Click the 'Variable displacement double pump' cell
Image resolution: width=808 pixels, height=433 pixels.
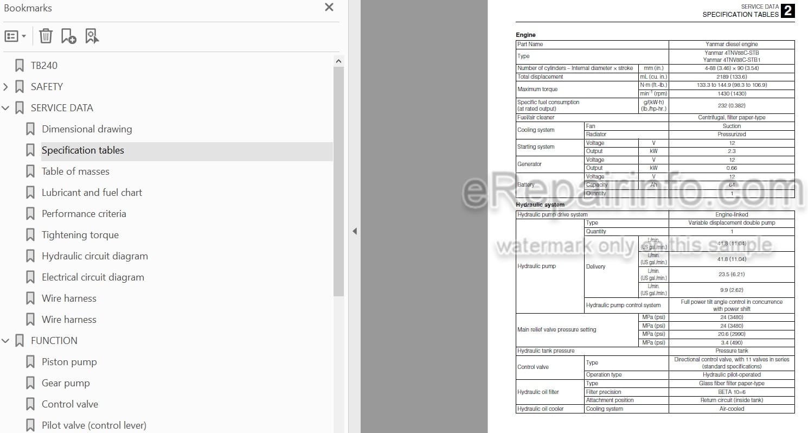click(732, 223)
